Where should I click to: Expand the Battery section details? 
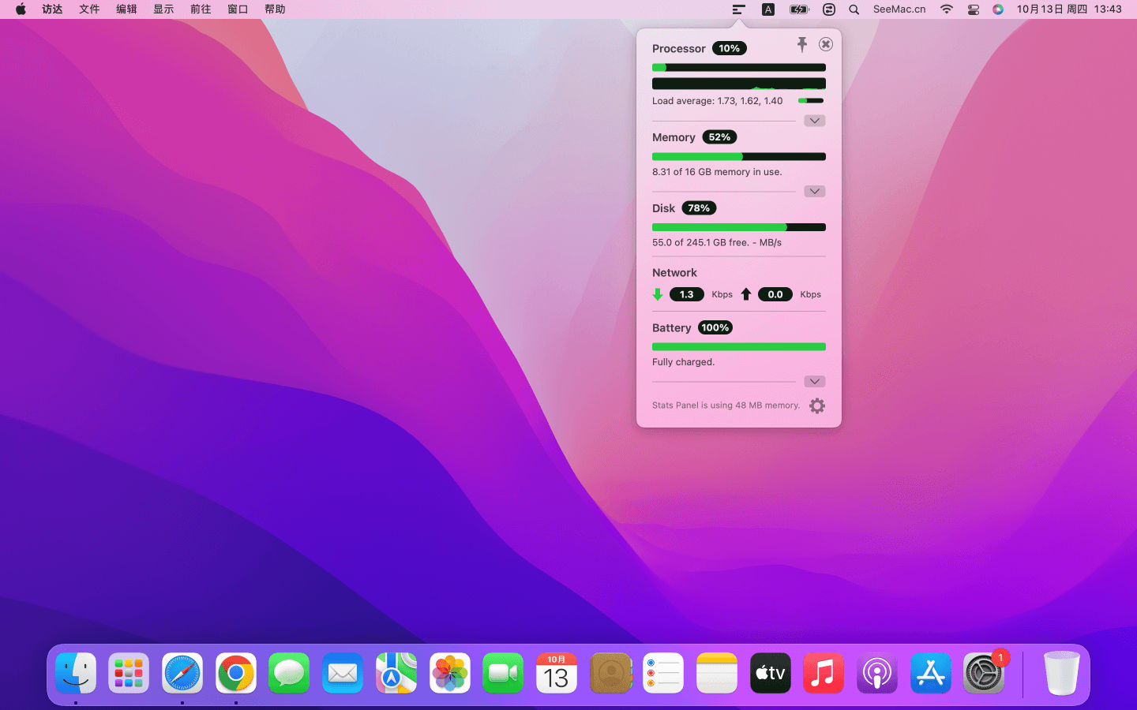[x=814, y=382]
